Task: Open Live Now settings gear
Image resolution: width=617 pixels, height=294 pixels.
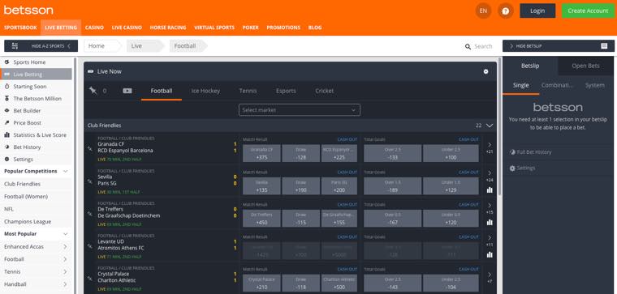Action: coord(485,71)
